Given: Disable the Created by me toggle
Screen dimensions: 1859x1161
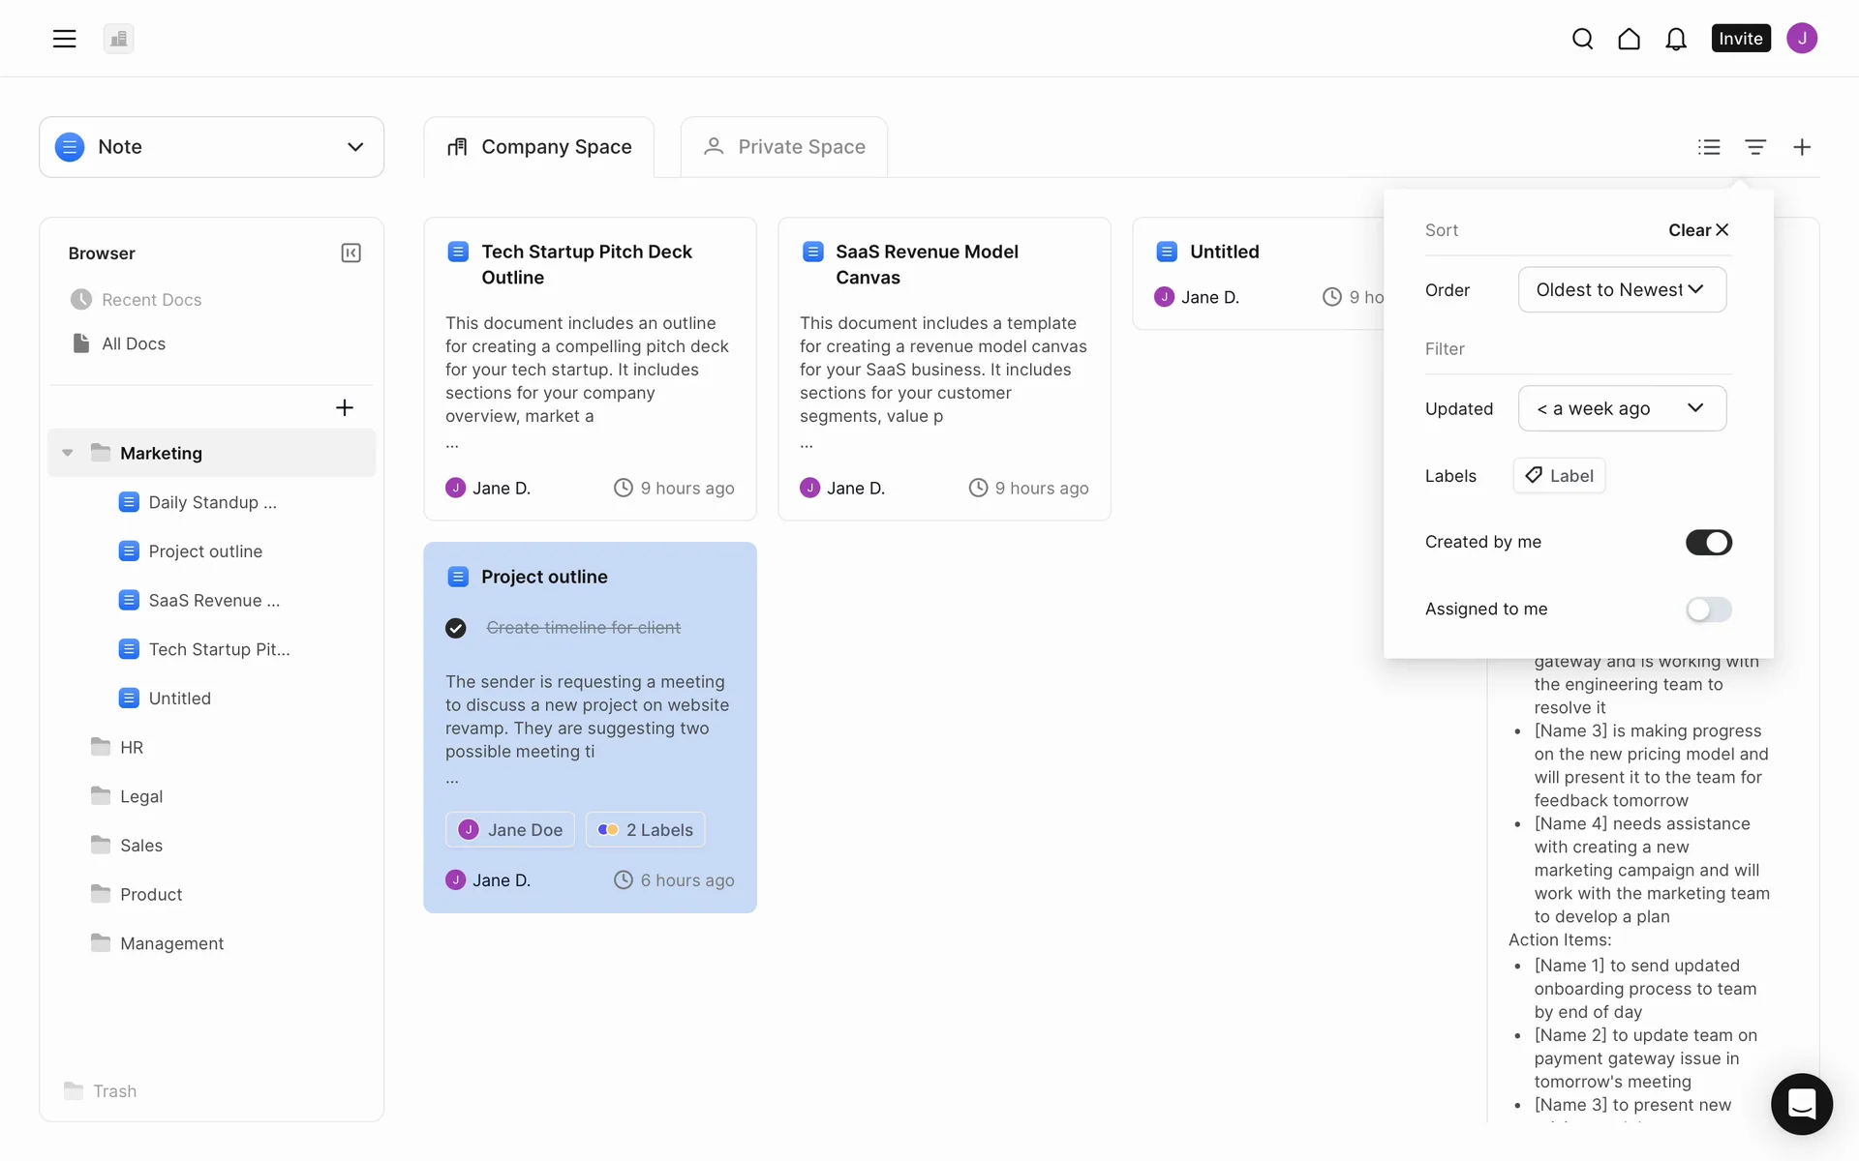Looking at the screenshot, I should [1708, 542].
